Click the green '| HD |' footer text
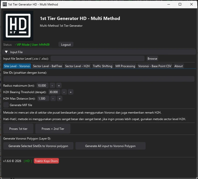This screenshot has width=198, height=179. pyautogui.click(x=28, y=161)
